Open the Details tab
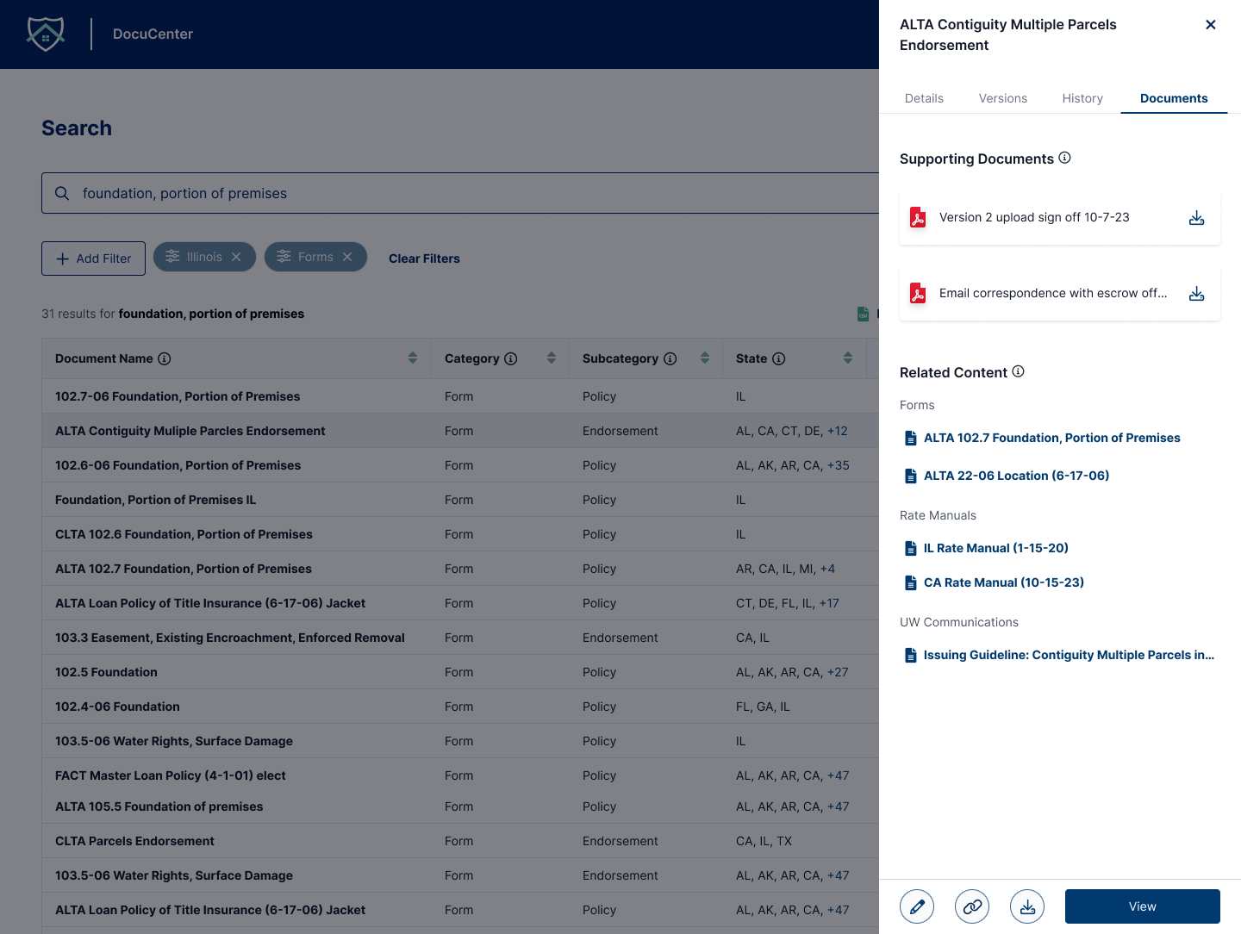The image size is (1241, 934). click(x=924, y=98)
